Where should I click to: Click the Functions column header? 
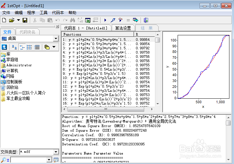click(x=98, y=34)
